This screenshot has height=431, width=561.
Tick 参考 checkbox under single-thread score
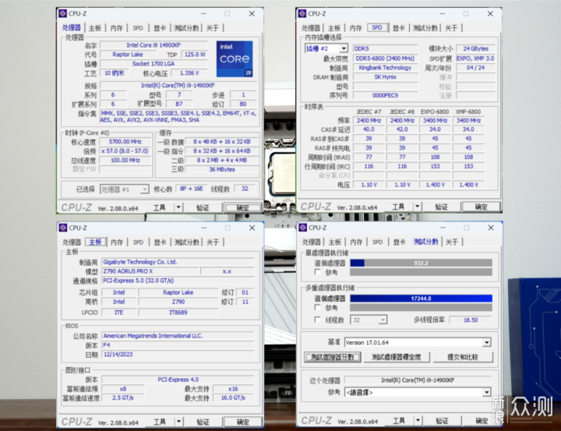317,272
